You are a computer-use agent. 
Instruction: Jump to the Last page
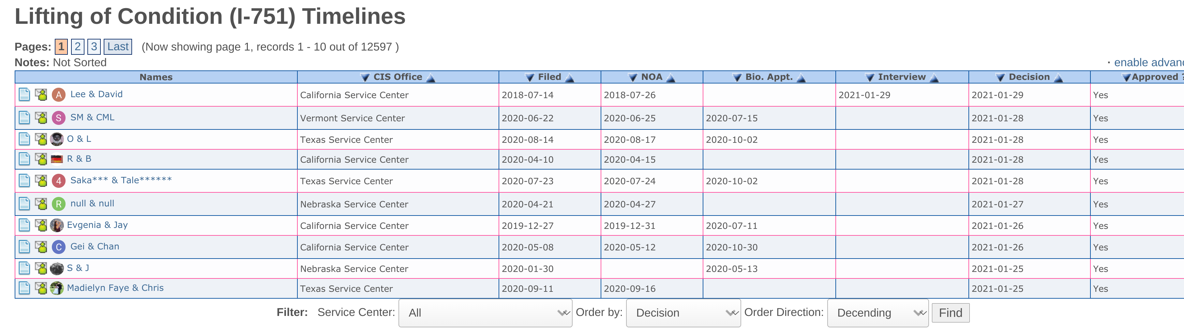tap(118, 46)
